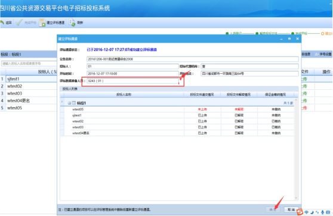333x216 pixels.
Task: Click the A+ font size setting button
Action: click(323, 54)
